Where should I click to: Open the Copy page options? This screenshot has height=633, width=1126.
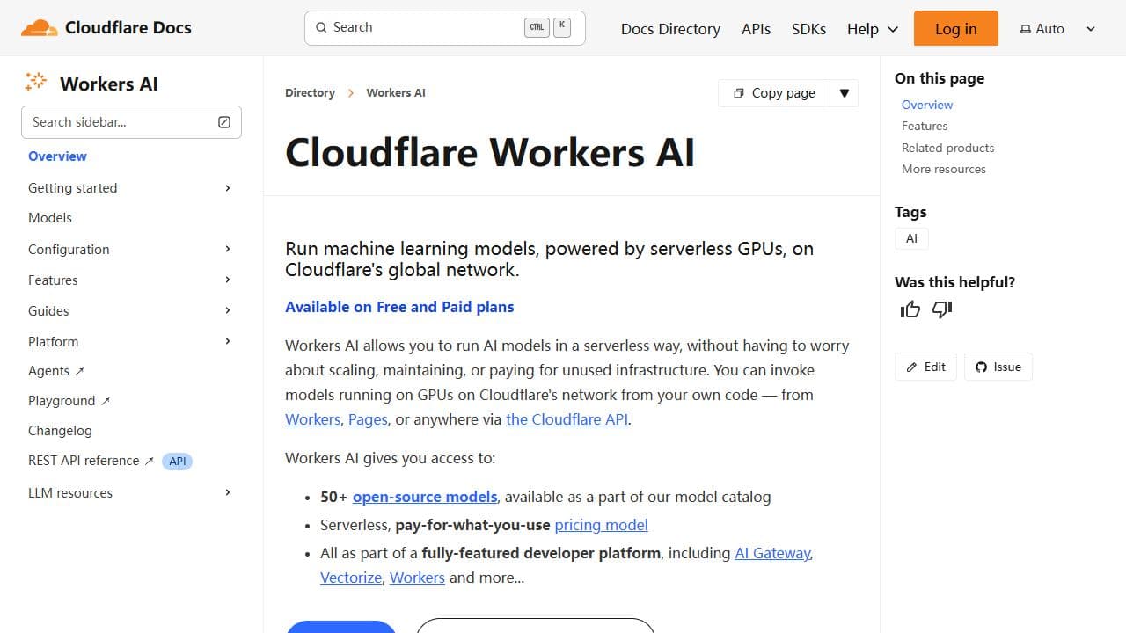pyautogui.click(x=843, y=93)
